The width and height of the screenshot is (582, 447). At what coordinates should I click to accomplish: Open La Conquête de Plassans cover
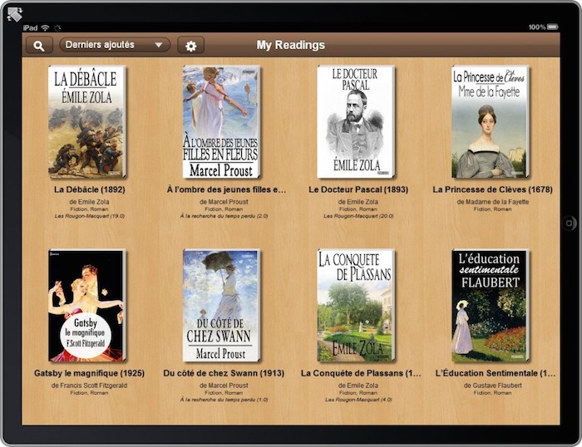pyautogui.click(x=357, y=305)
